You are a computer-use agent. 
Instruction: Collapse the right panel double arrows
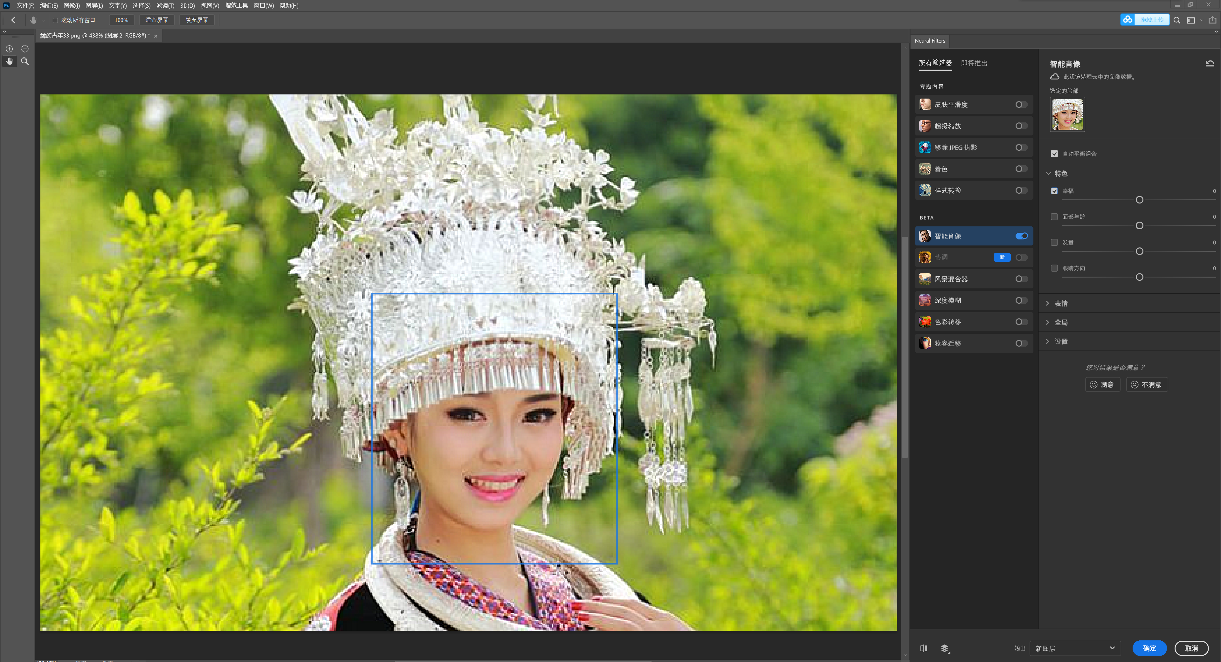(1216, 31)
